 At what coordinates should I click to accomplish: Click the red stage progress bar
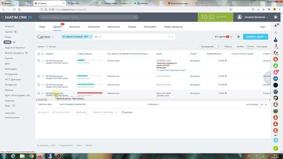click(90, 93)
